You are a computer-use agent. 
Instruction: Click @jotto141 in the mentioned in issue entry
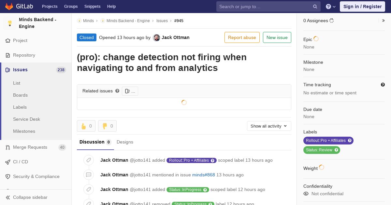(x=140, y=175)
